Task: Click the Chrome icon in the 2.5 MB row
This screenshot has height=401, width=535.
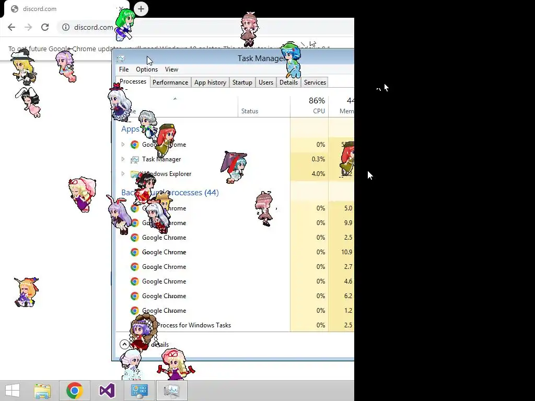Action: (135, 238)
